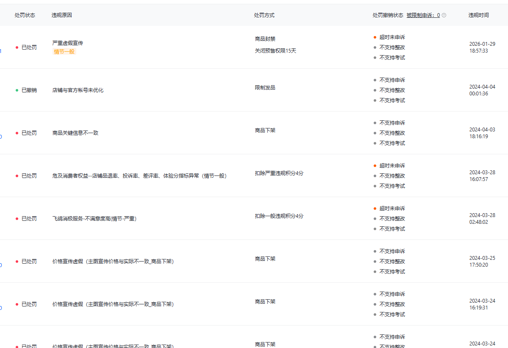This screenshot has width=508, height=348.
Task: Select the 店铺与官方帐号未优化 violation row
Action: (78, 90)
